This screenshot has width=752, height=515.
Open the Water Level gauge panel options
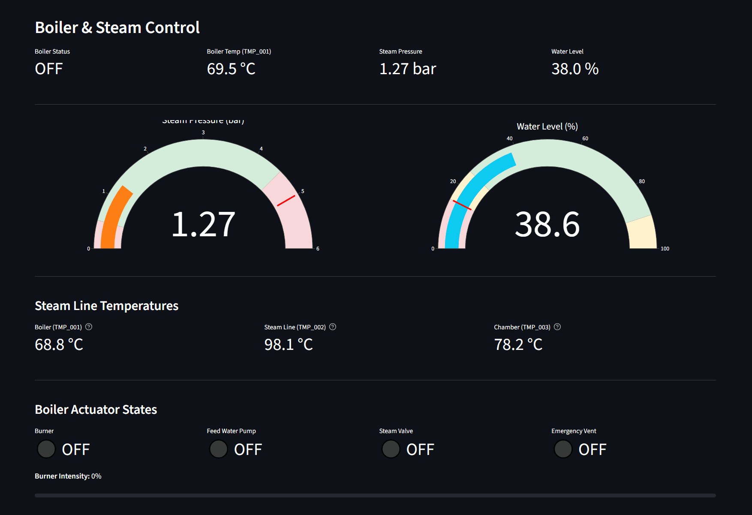(x=547, y=126)
